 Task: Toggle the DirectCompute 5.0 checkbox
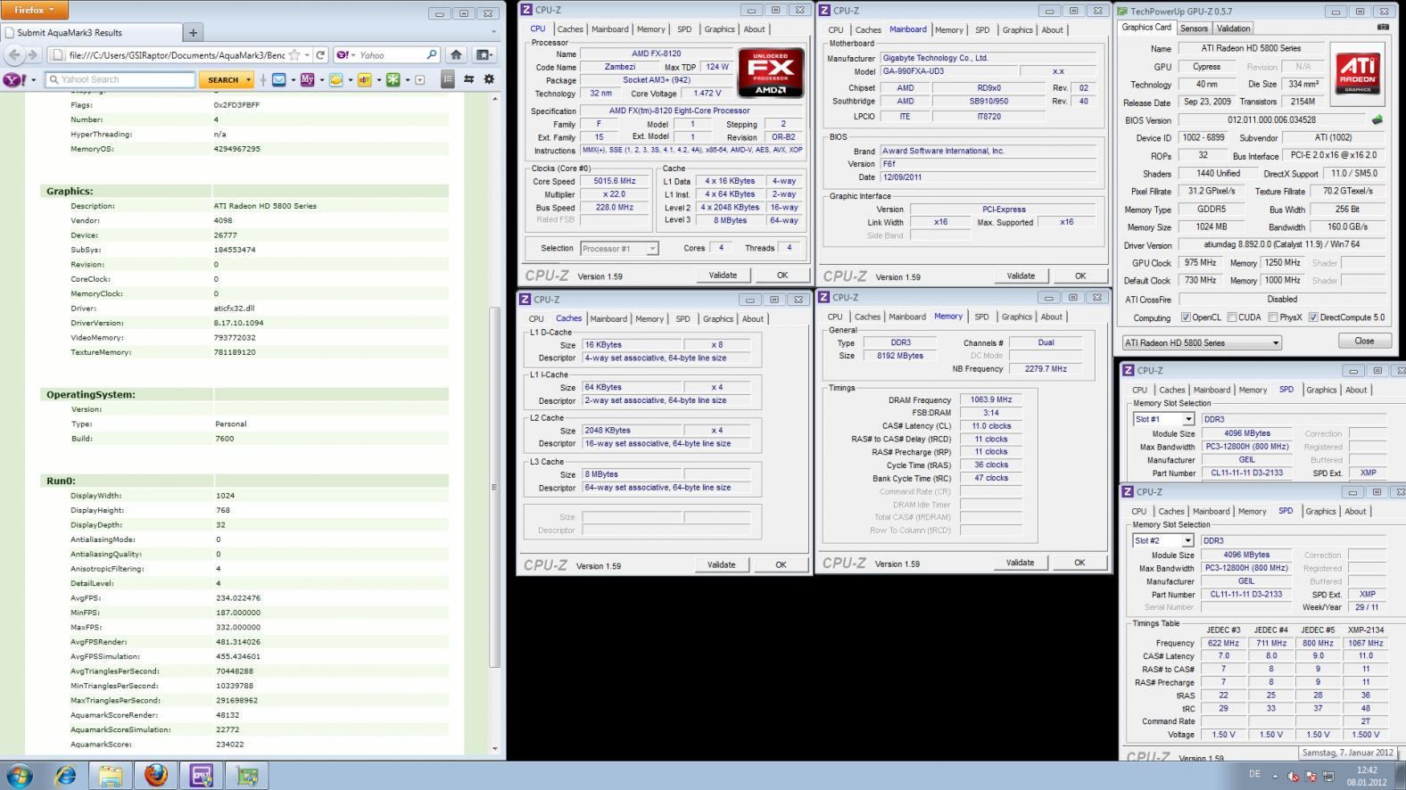[x=1313, y=317]
